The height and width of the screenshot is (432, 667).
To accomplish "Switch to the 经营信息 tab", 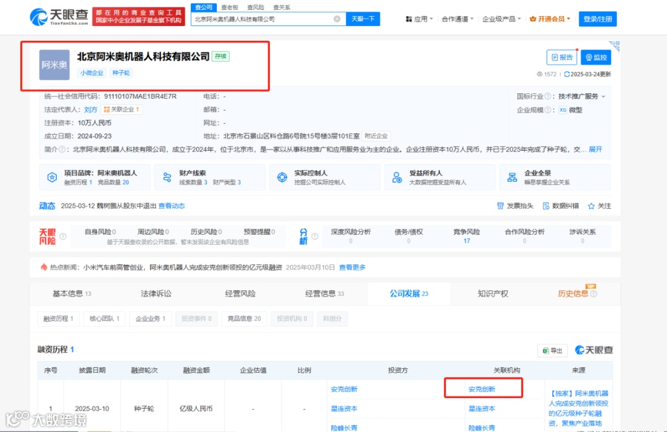I will pos(325,293).
